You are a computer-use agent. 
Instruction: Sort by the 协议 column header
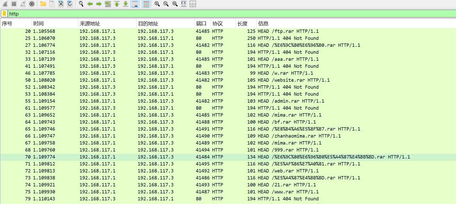pyautogui.click(x=217, y=24)
